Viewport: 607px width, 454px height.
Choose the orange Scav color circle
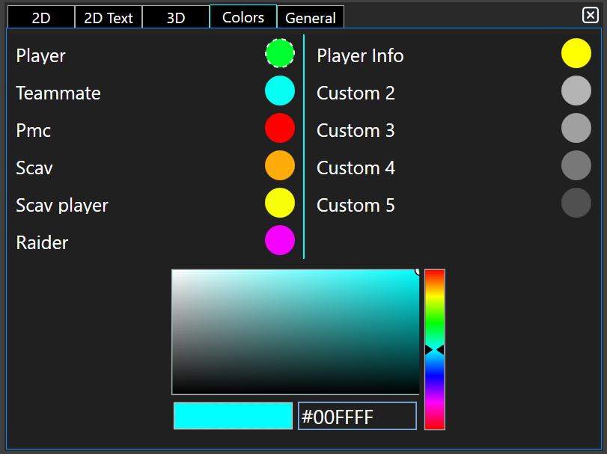[x=280, y=165]
